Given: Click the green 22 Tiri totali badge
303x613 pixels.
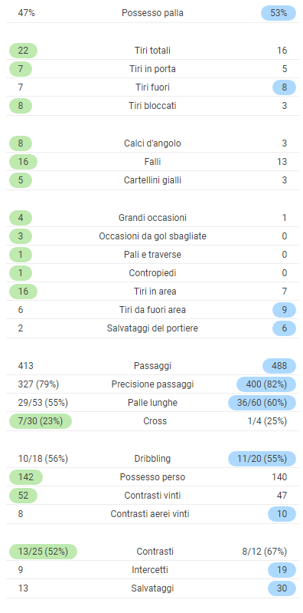Looking at the screenshot, I should [x=23, y=51].
